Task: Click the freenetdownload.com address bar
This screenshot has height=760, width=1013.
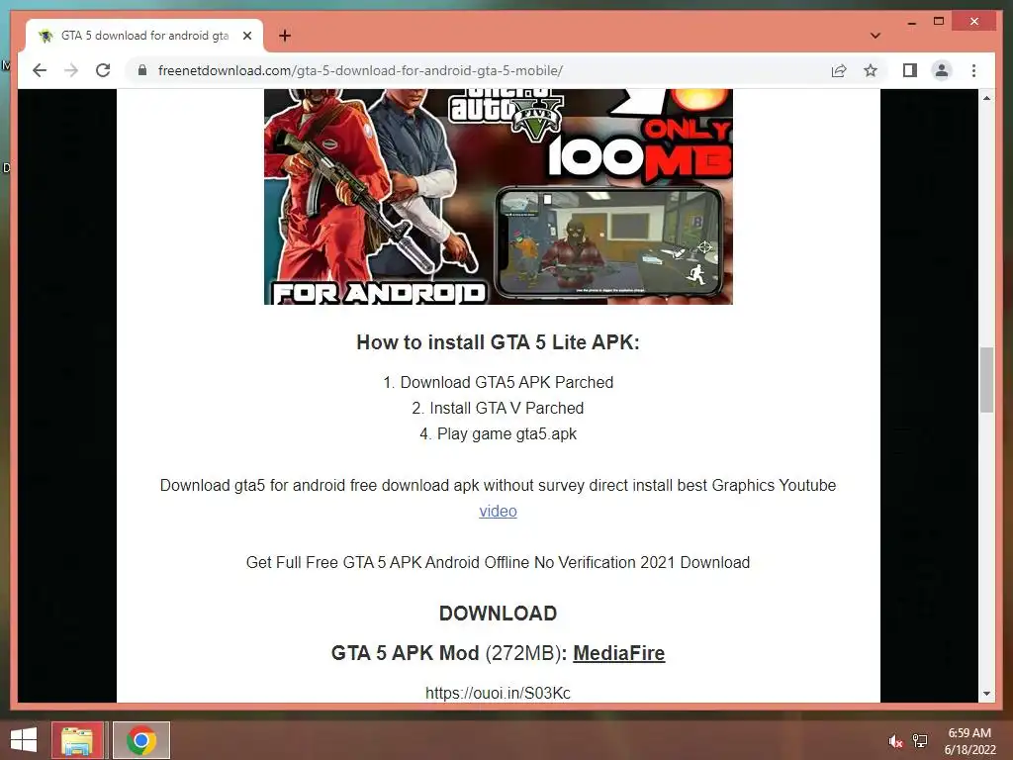Action: coord(478,70)
